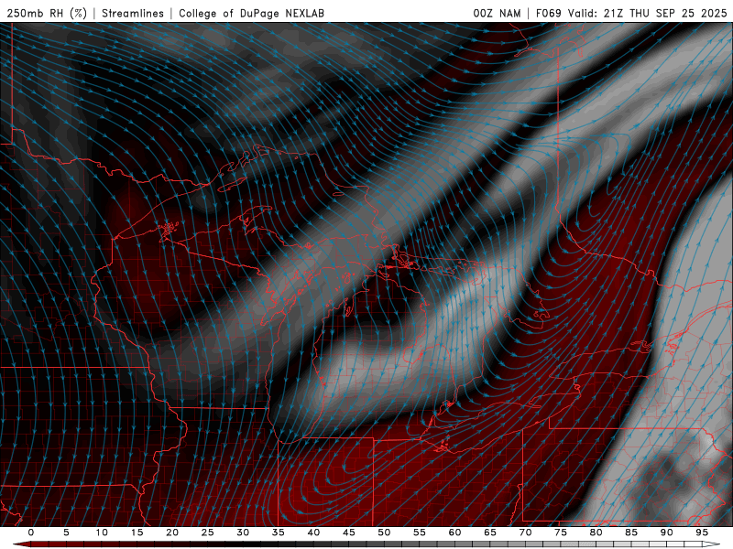Click the colorbar label '15'
733x549 pixels.
pyautogui.click(x=137, y=533)
